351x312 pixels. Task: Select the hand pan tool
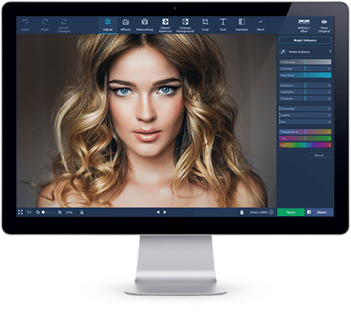(82, 212)
